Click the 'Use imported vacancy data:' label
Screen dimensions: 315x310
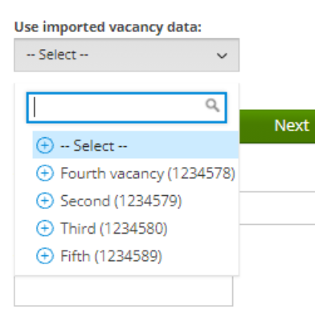[108, 27]
